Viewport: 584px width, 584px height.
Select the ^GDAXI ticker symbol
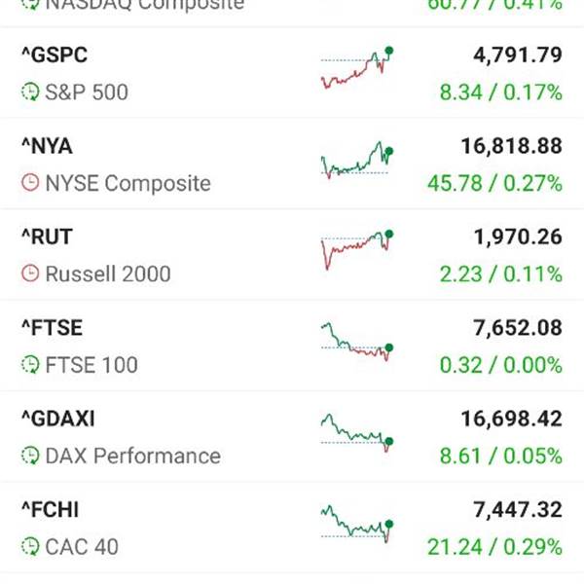(x=58, y=419)
